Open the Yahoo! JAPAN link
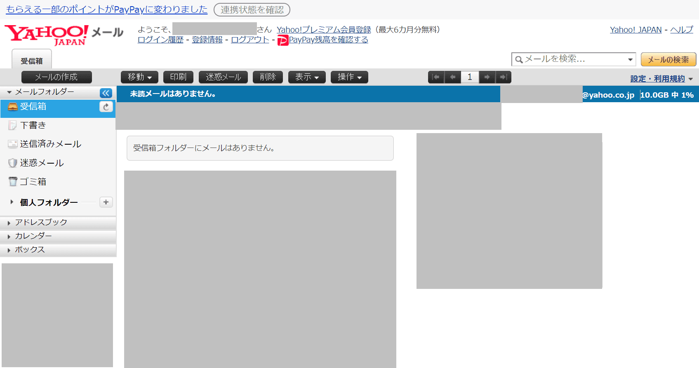This screenshot has width=699, height=368. tap(636, 30)
